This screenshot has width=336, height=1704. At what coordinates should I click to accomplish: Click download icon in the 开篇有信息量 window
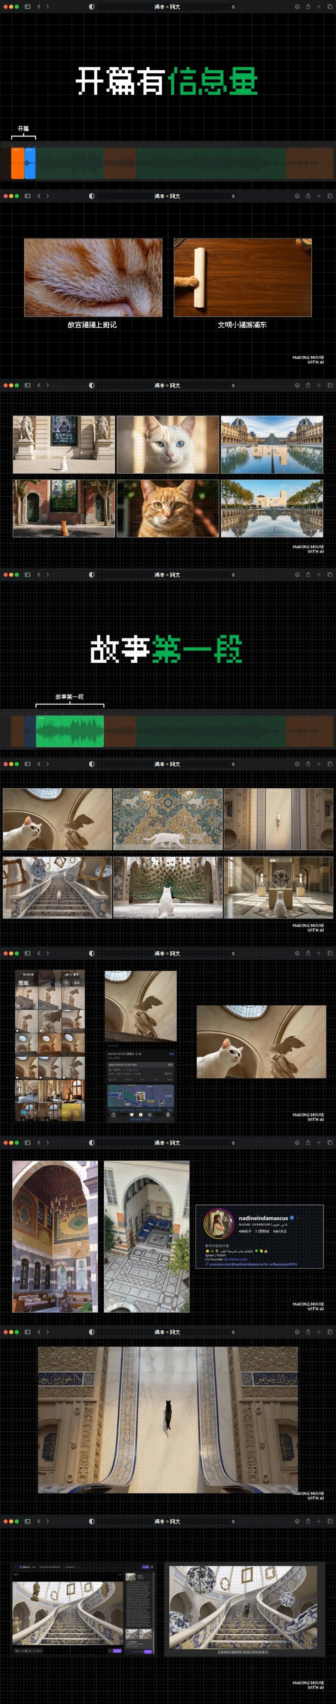coord(297,7)
